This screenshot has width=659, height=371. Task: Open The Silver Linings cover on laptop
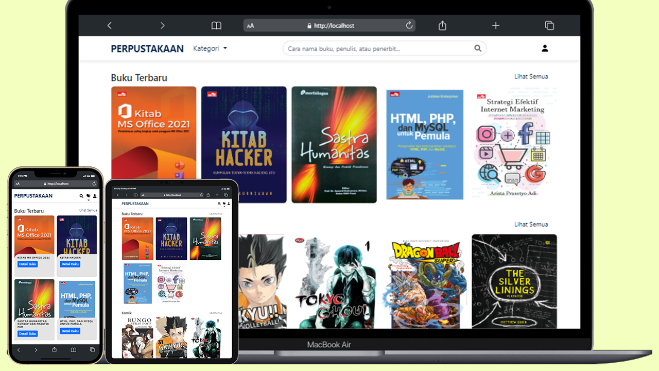514,281
